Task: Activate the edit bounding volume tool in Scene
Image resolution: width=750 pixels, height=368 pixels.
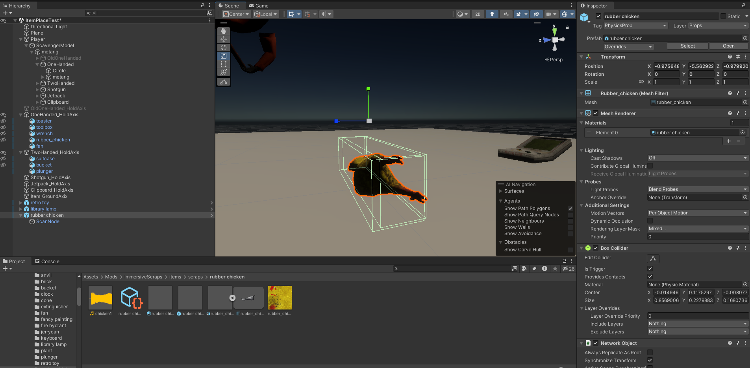Action: click(x=224, y=82)
